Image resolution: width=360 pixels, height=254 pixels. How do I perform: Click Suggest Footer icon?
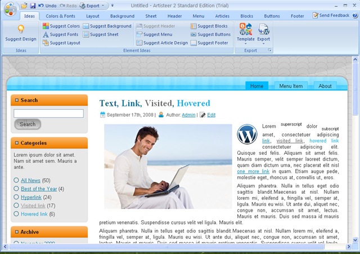tap(193, 43)
